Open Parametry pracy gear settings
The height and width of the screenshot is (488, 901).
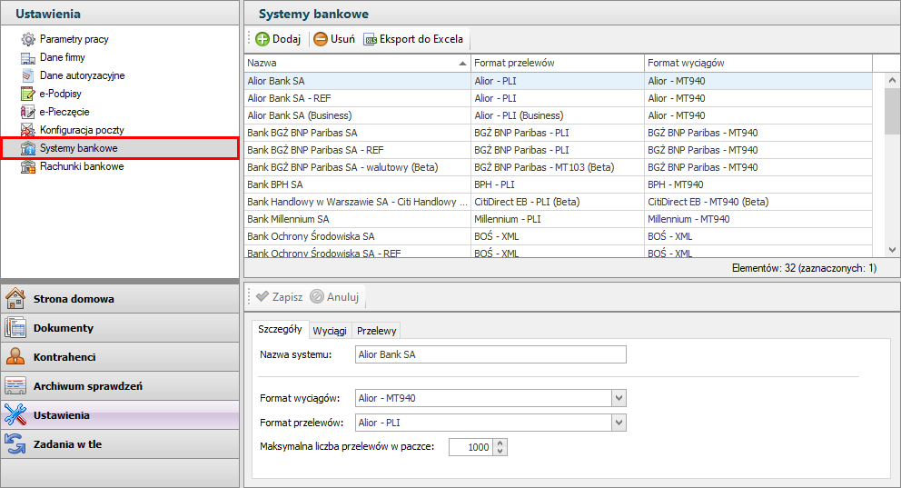pyautogui.click(x=74, y=39)
